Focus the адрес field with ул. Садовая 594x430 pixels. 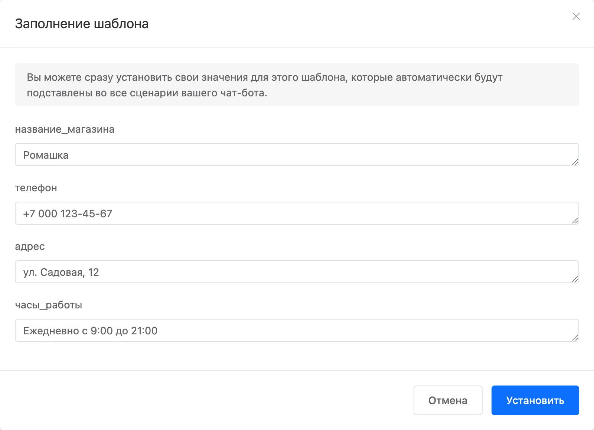tap(297, 272)
